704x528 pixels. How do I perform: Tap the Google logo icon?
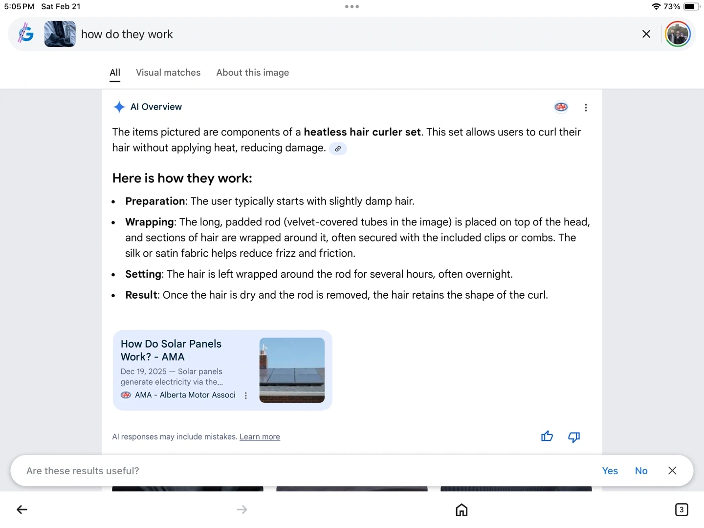coord(26,34)
